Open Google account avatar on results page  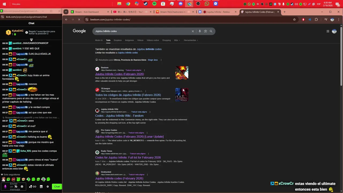[334, 31]
